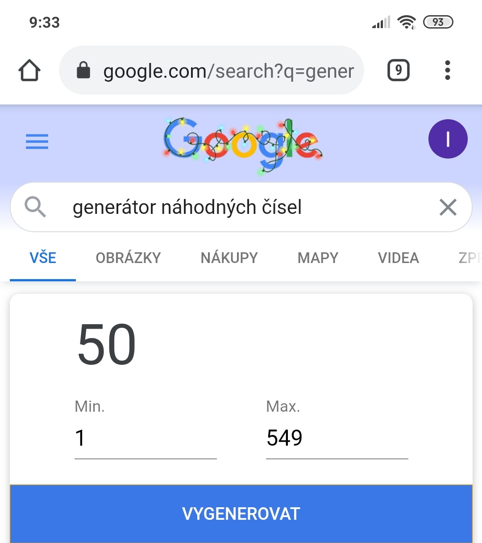
Task: Tap the browser home icon
Action: [x=29, y=71]
